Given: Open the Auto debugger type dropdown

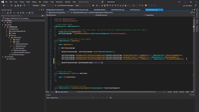Looking at the screenshot, I should click(83, 6).
